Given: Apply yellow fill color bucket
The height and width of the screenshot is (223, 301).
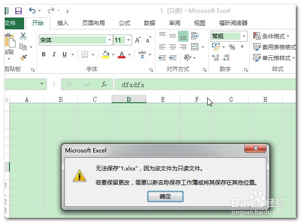Looking at the screenshot, I should point(106,54).
